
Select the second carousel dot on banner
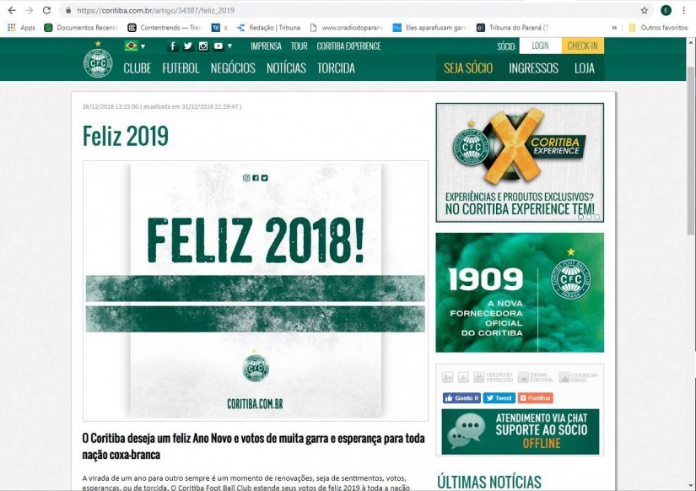(589, 217)
